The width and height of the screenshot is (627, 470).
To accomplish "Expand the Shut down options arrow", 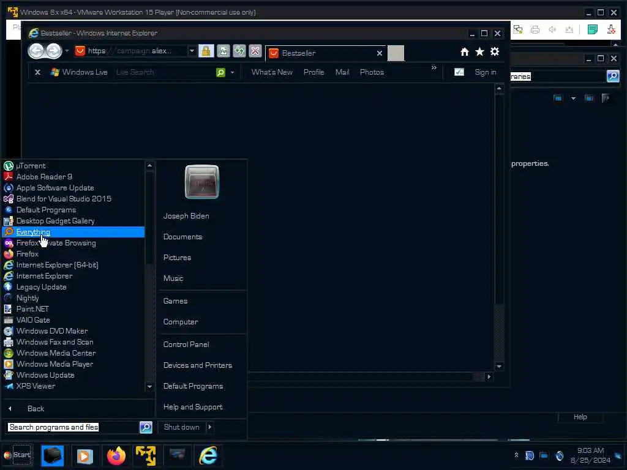I will tap(209, 427).
